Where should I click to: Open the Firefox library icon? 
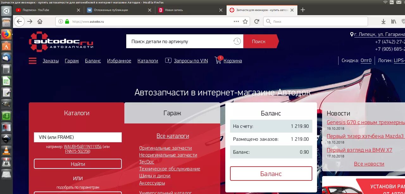pos(394,21)
